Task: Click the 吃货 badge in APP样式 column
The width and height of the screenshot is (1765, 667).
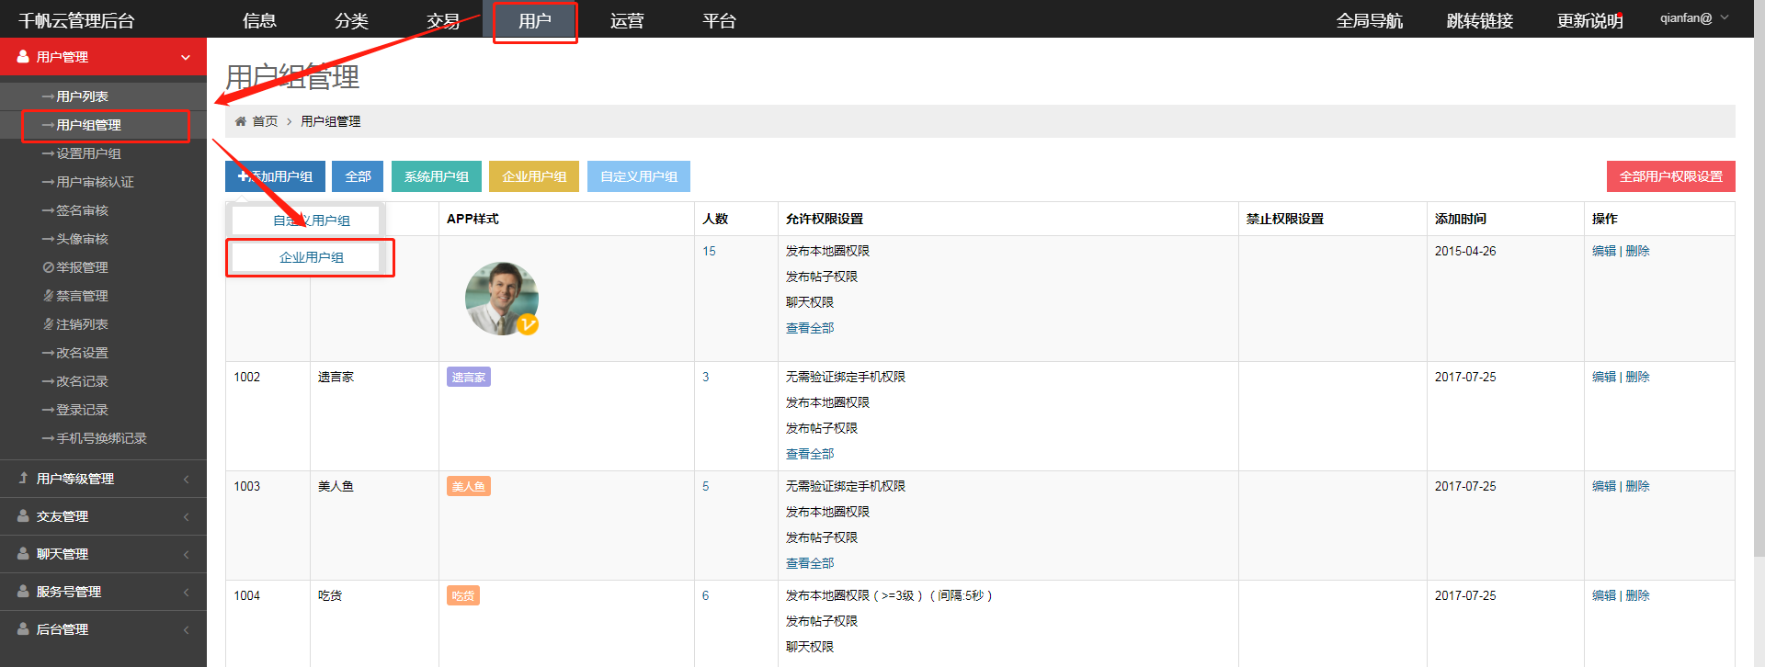Action: click(x=463, y=595)
